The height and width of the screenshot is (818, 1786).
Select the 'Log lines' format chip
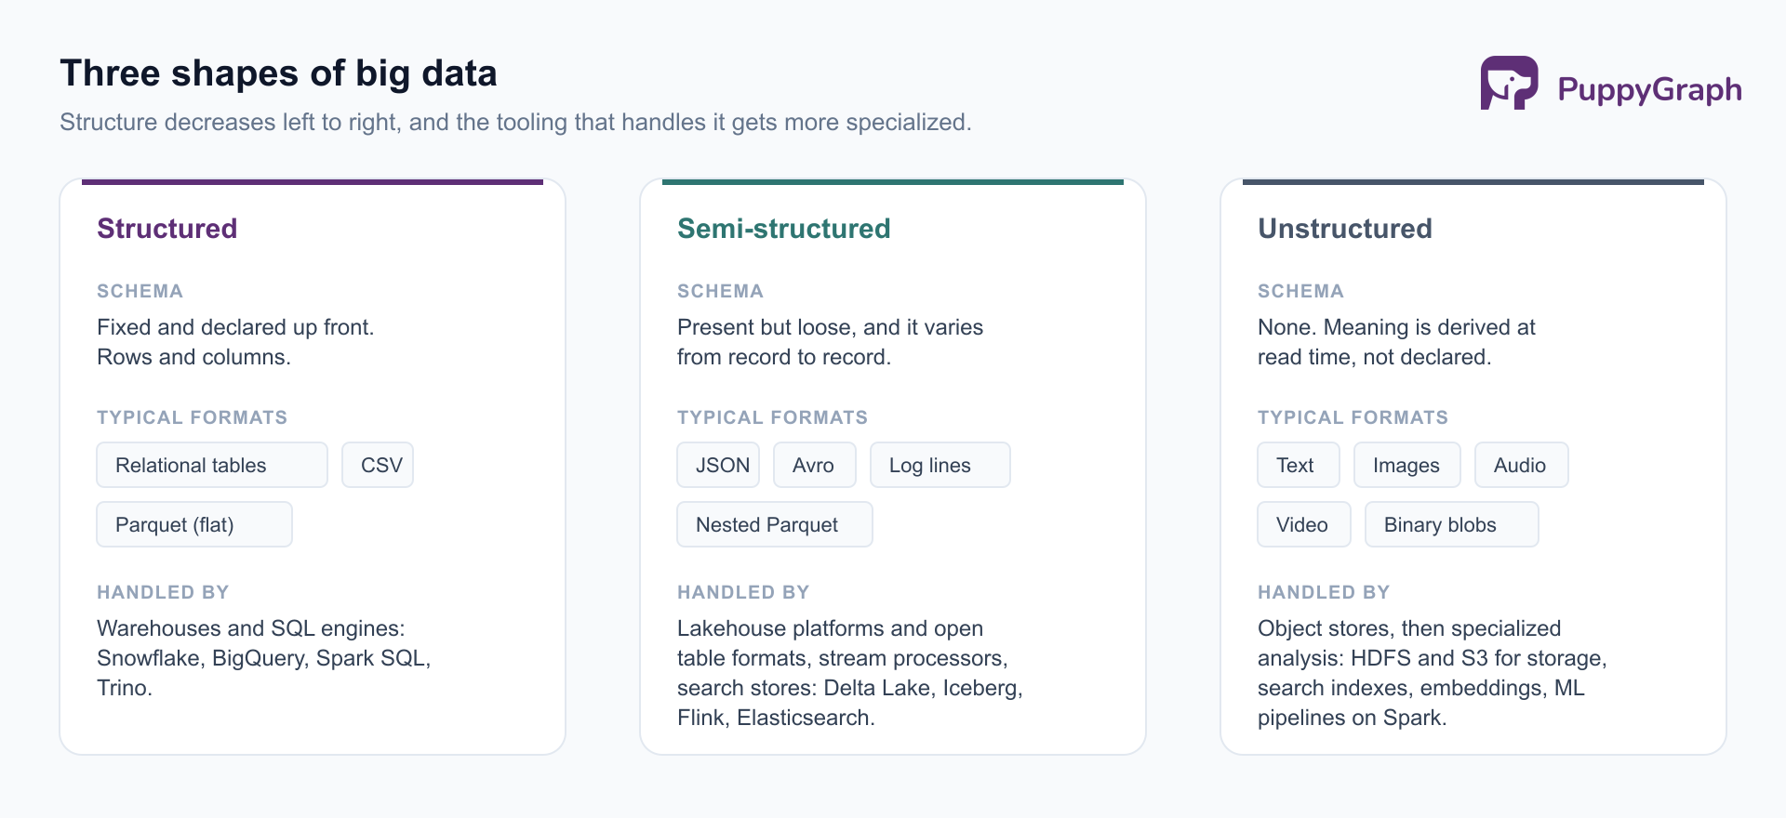click(940, 465)
